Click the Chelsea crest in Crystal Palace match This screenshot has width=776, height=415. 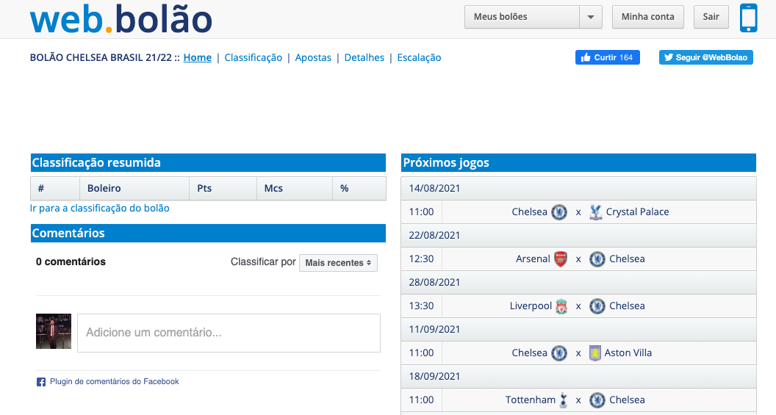click(559, 212)
